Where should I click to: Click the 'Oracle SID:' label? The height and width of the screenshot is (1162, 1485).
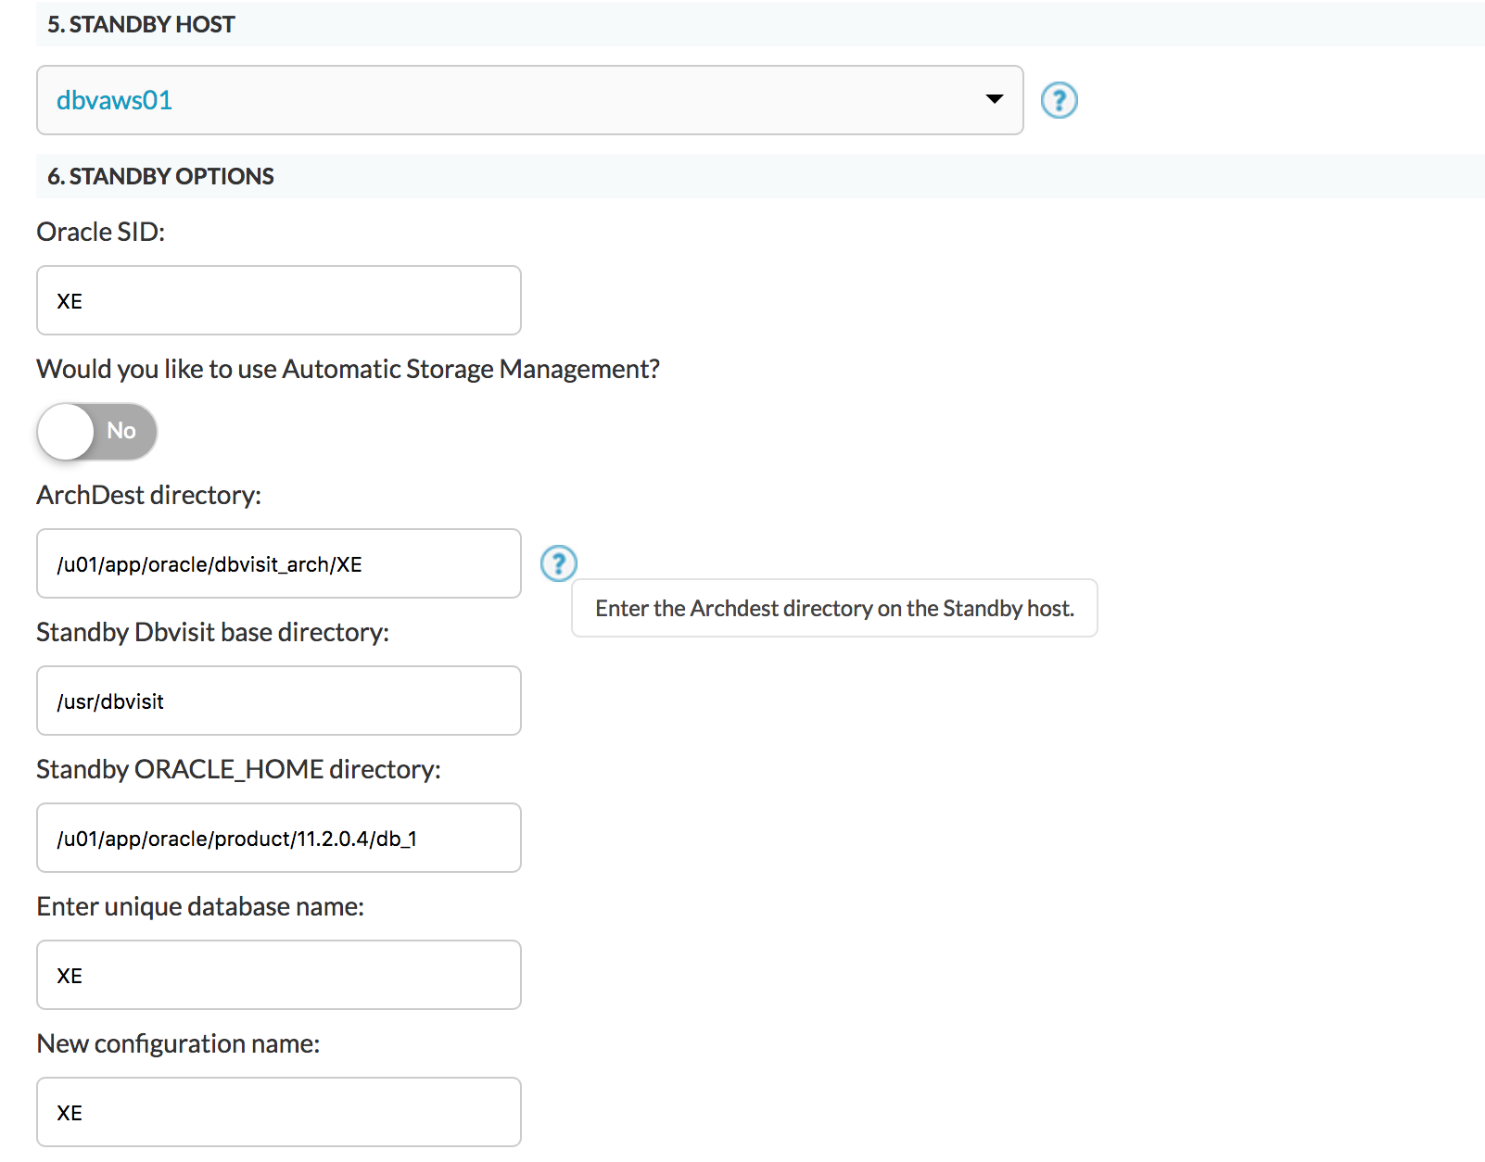coord(101,232)
